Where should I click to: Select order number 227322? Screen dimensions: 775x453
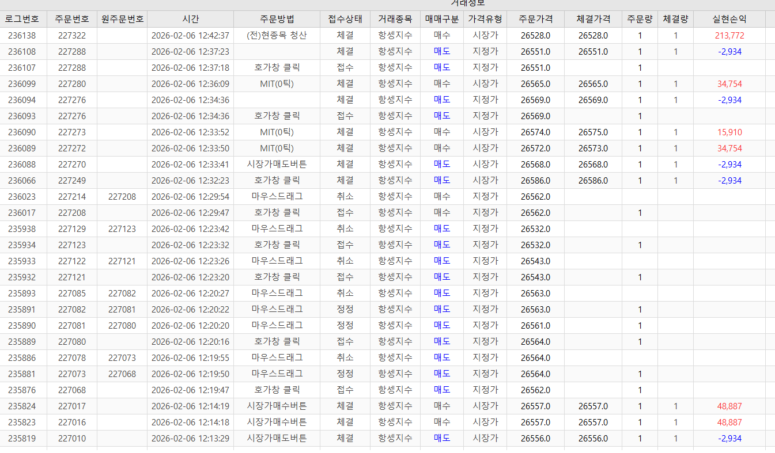coord(72,35)
